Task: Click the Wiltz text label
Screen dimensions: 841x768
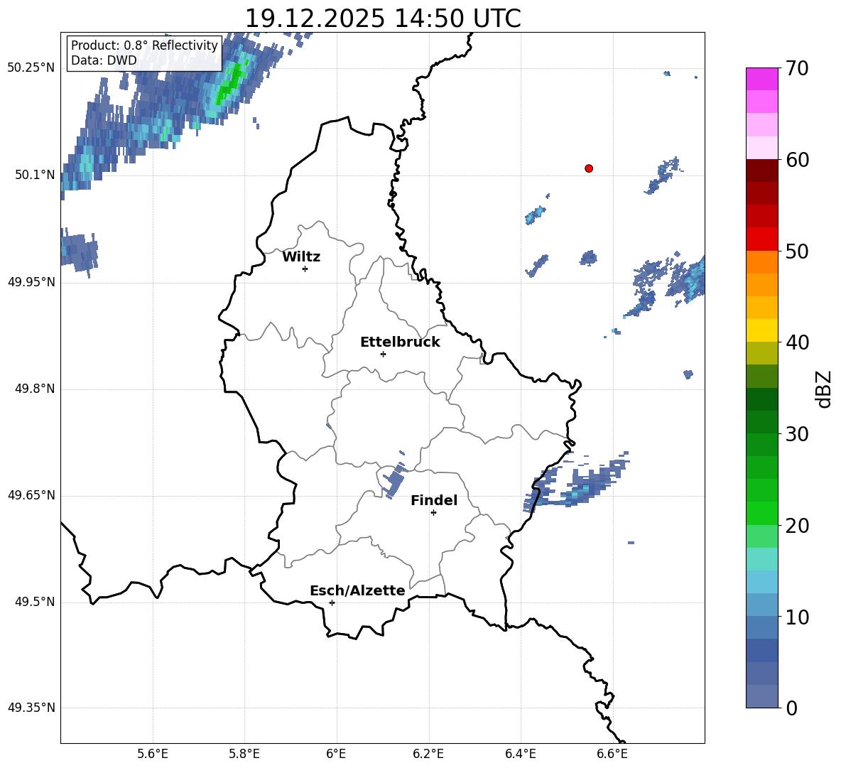Action: 301,256
